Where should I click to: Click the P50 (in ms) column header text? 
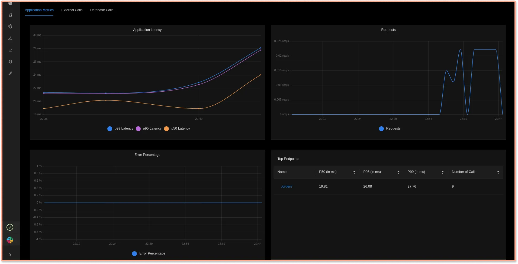point(328,172)
